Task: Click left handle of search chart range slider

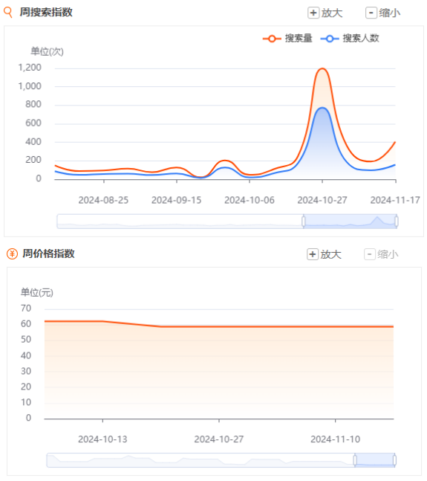Action: point(303,222)
